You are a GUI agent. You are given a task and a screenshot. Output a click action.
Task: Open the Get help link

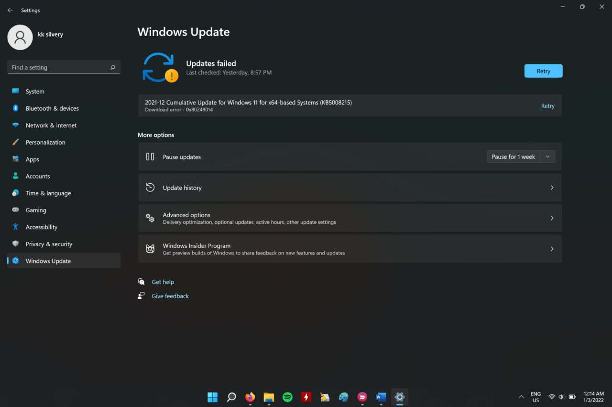coord(163,282)
